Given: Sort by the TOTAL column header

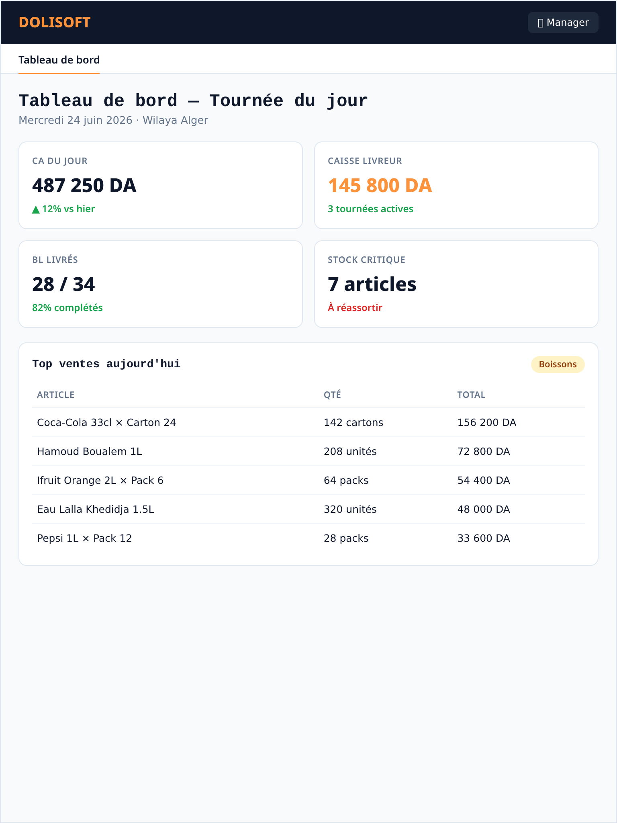Looking at the screenshot, I should (471, 395).
